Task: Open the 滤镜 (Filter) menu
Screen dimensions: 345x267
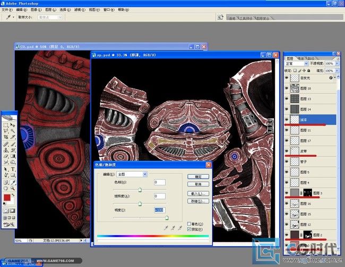Action: (80, 10)
